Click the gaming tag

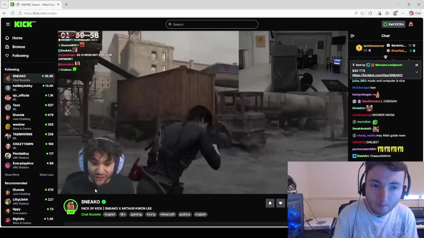(x=136, y=215)
